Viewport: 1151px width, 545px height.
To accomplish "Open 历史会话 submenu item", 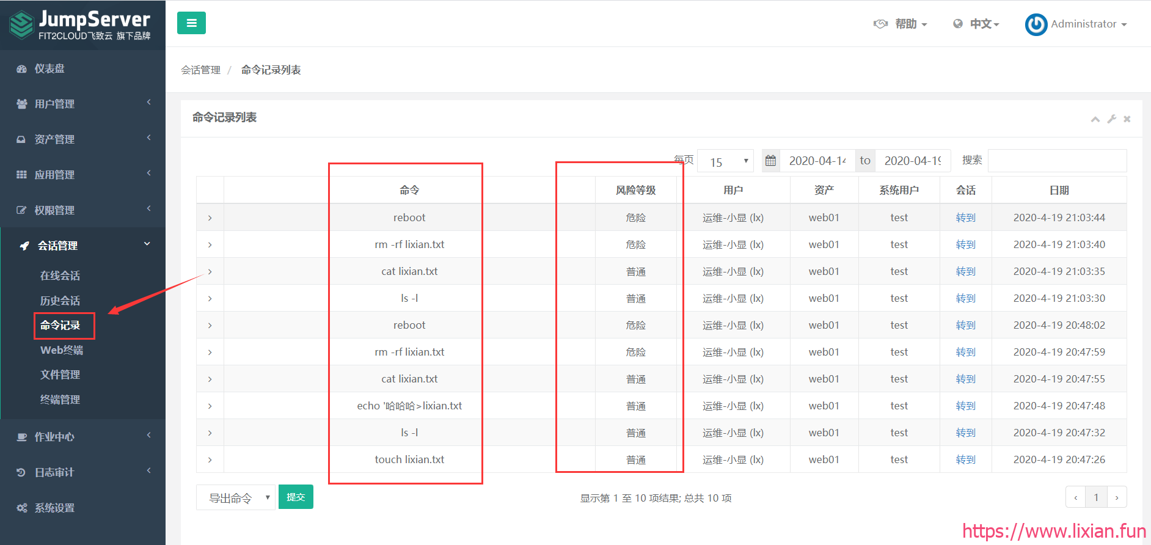I will (x=60, y=301).
